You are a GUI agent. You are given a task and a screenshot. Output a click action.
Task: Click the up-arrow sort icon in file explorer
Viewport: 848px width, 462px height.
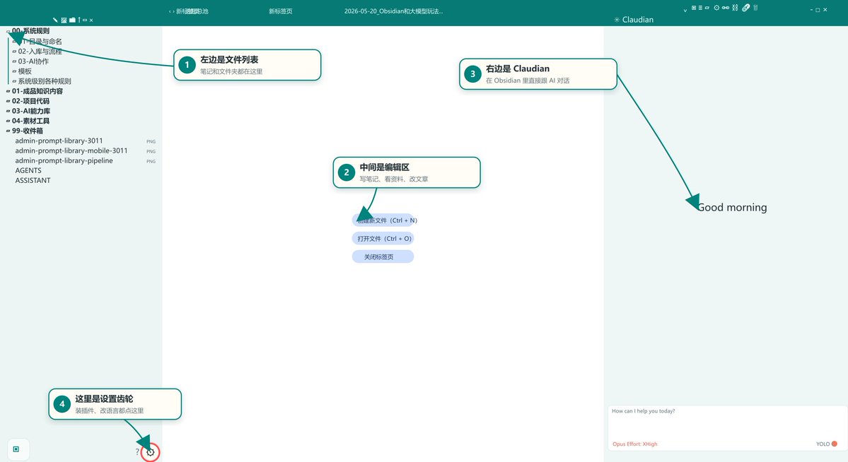point(79,20)
